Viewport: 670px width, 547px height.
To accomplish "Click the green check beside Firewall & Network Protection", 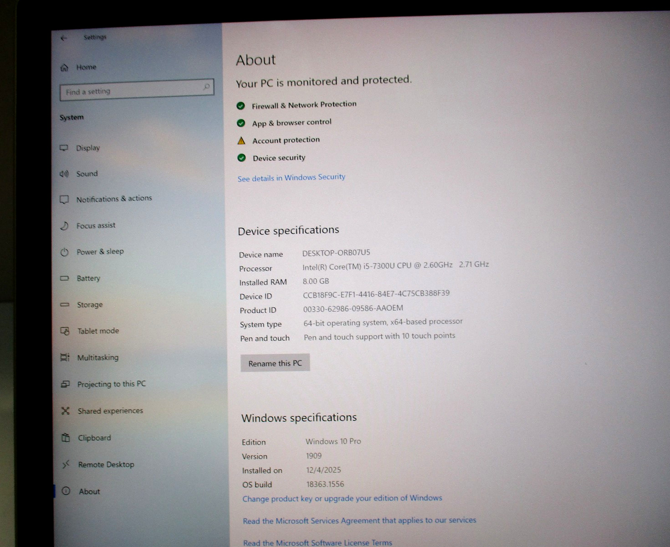I will click(x=240, y=106).
